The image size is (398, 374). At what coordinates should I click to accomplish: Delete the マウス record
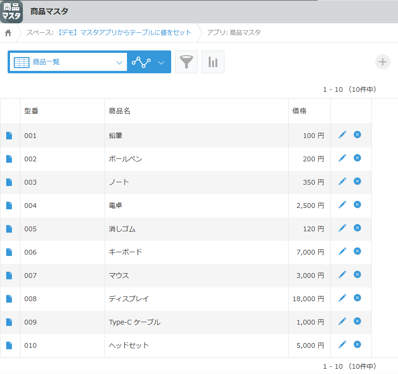pos(358,275)
